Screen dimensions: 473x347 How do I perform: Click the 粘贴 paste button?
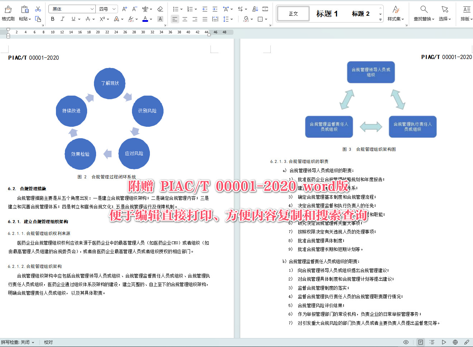[x=24, y=13]
